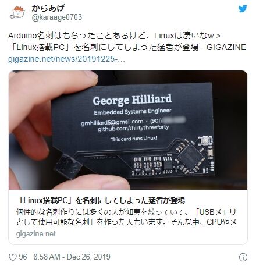The height and width of the screenshot is (266, 256).
Task: Follow the gigazine.net/news/20191225 link
Action: point(66,59)
